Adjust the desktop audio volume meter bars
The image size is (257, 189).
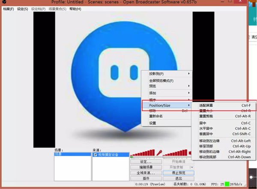pos(175,153)
